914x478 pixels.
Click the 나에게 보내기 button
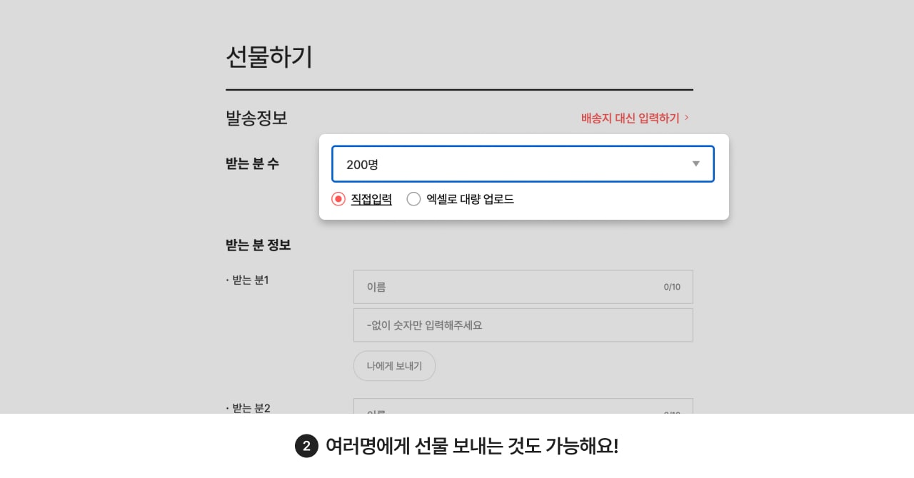pyautogui.click(x=394, y=366)
